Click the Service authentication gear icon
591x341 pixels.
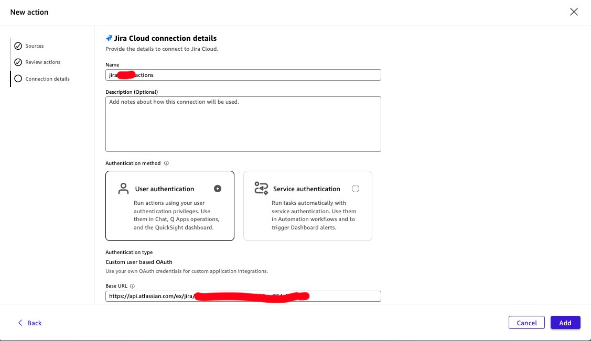[261, 188]
